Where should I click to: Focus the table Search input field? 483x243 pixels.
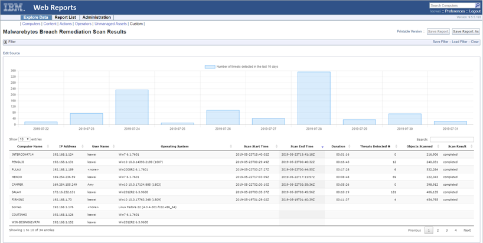tap(452, 140)
